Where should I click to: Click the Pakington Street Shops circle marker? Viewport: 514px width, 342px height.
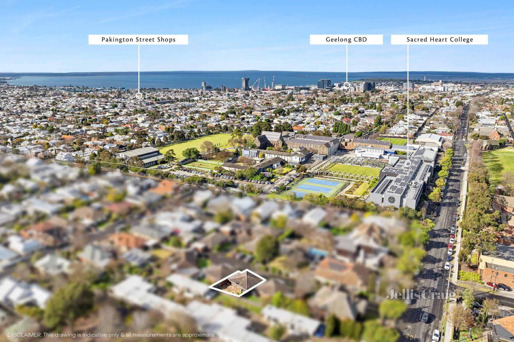138,96
